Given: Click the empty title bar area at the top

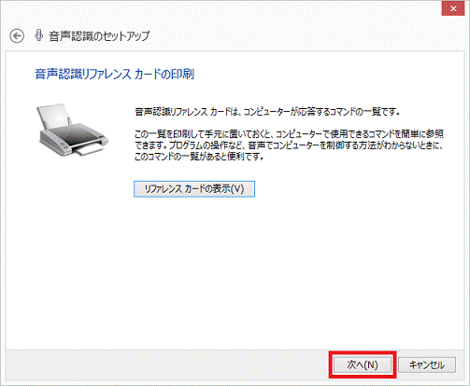Looking at the screenshot, I should pyautogui.click(x=218, y=8).
